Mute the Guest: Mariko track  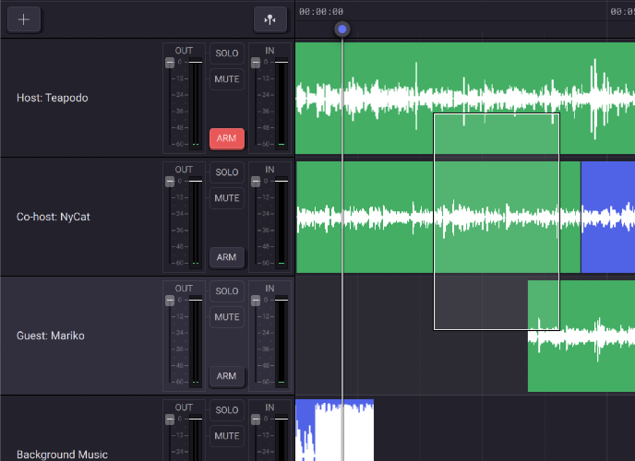(227, 317)
